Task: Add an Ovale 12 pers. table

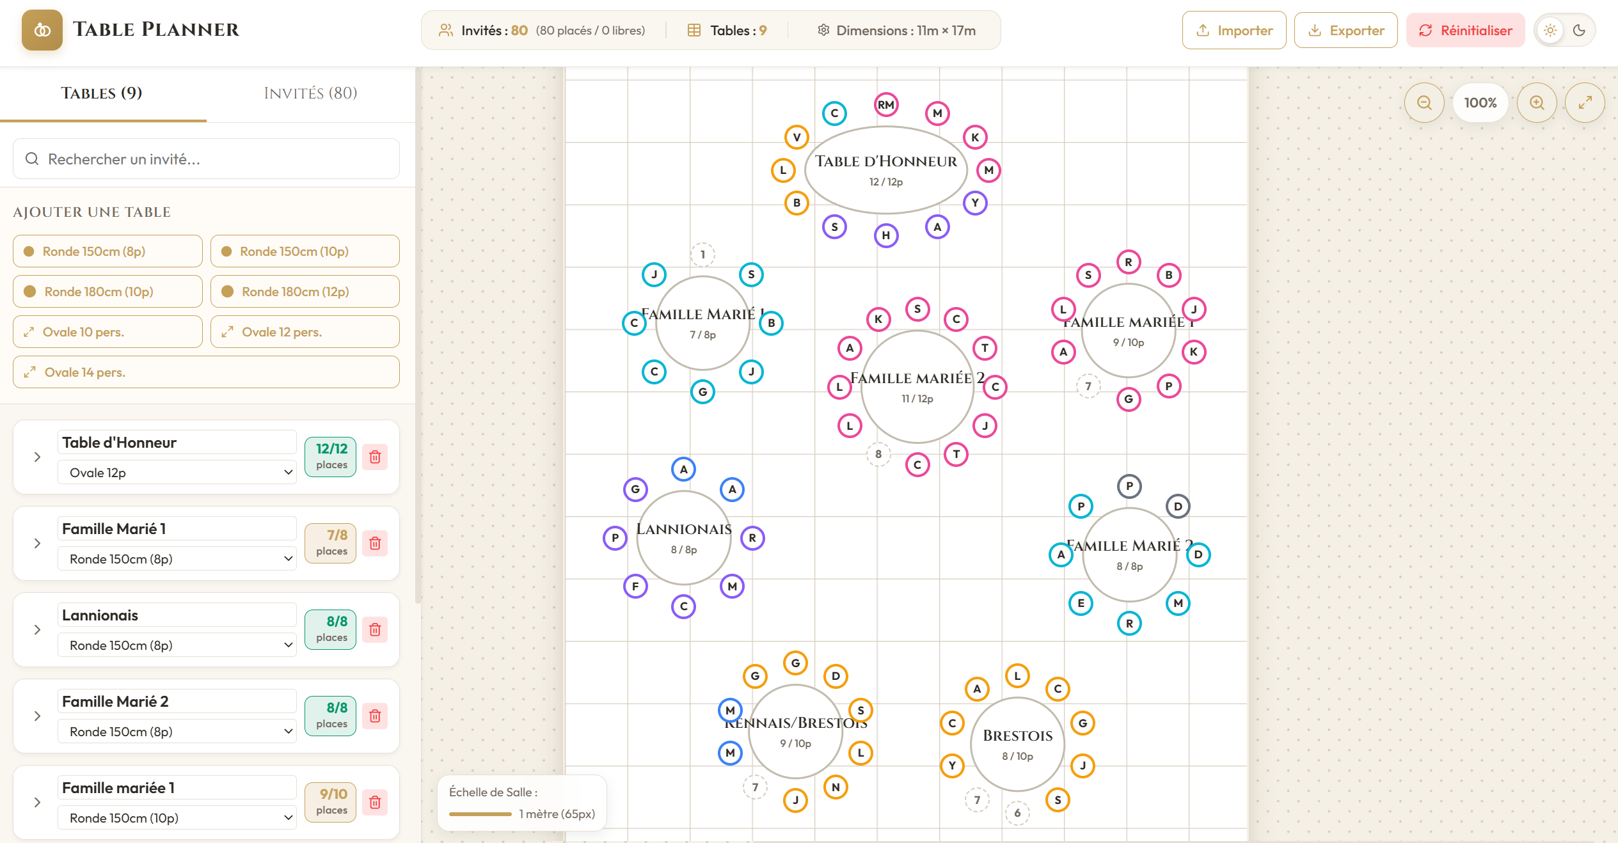Action: pos(305,332)
